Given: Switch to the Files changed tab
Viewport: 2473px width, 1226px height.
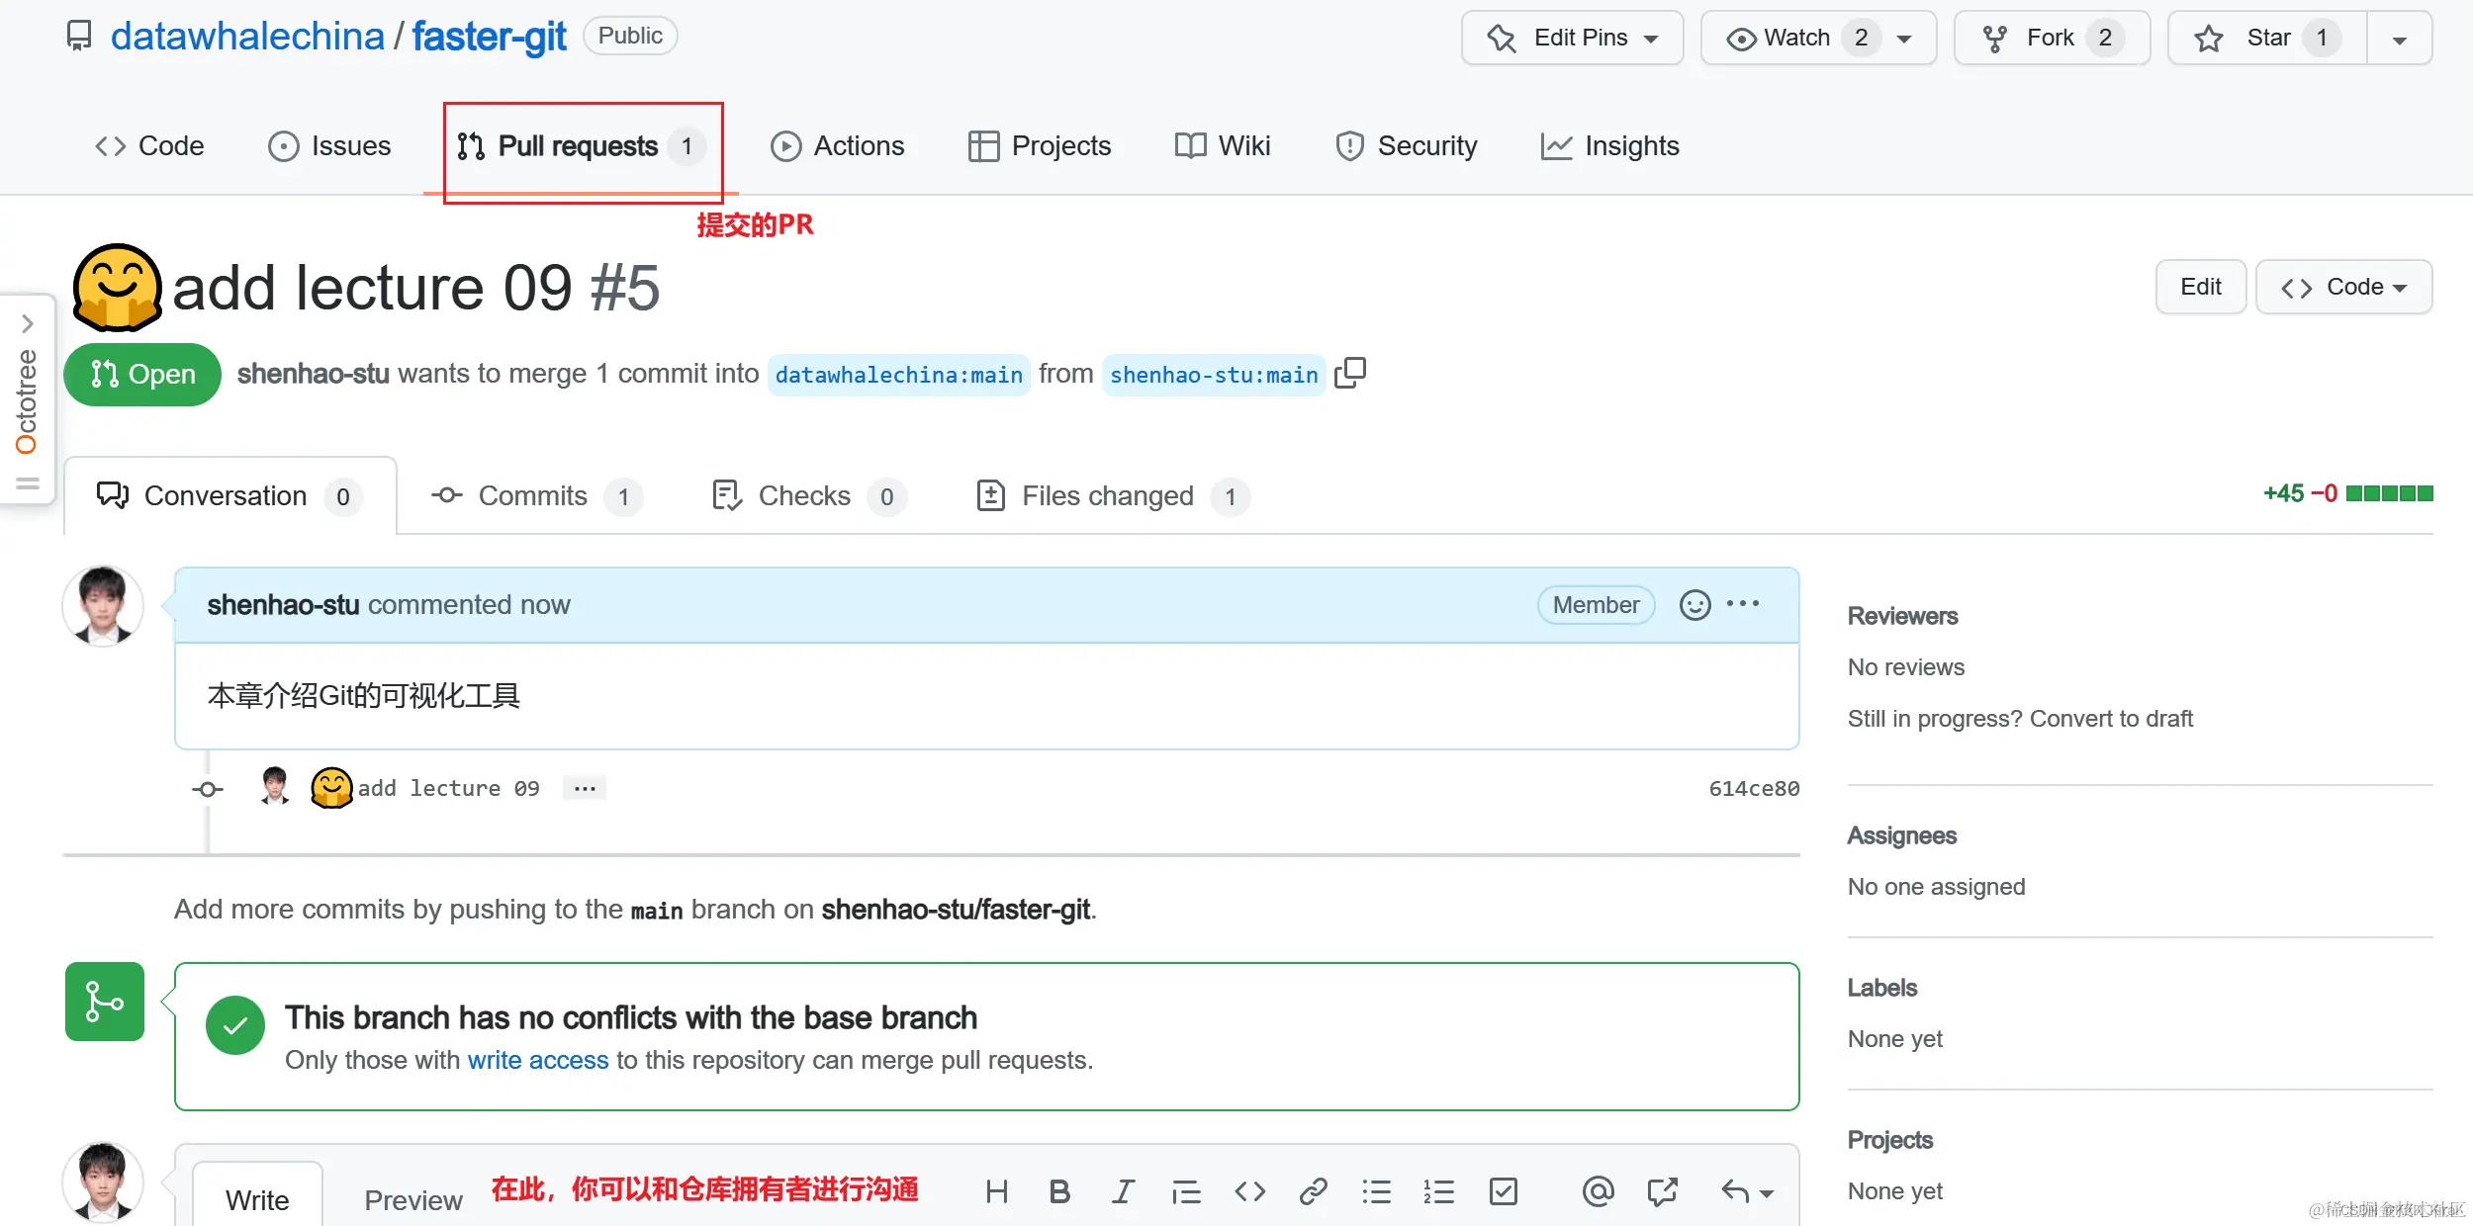Looking at the screenshot, I should click(x=1107, y=495).
